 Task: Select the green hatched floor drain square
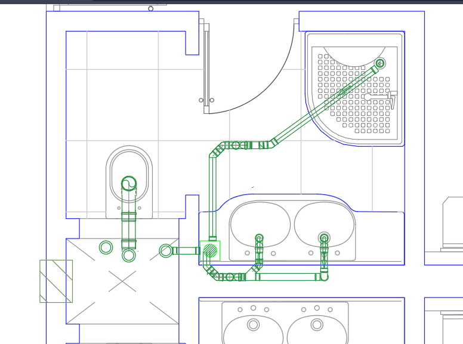pos(210,251)
